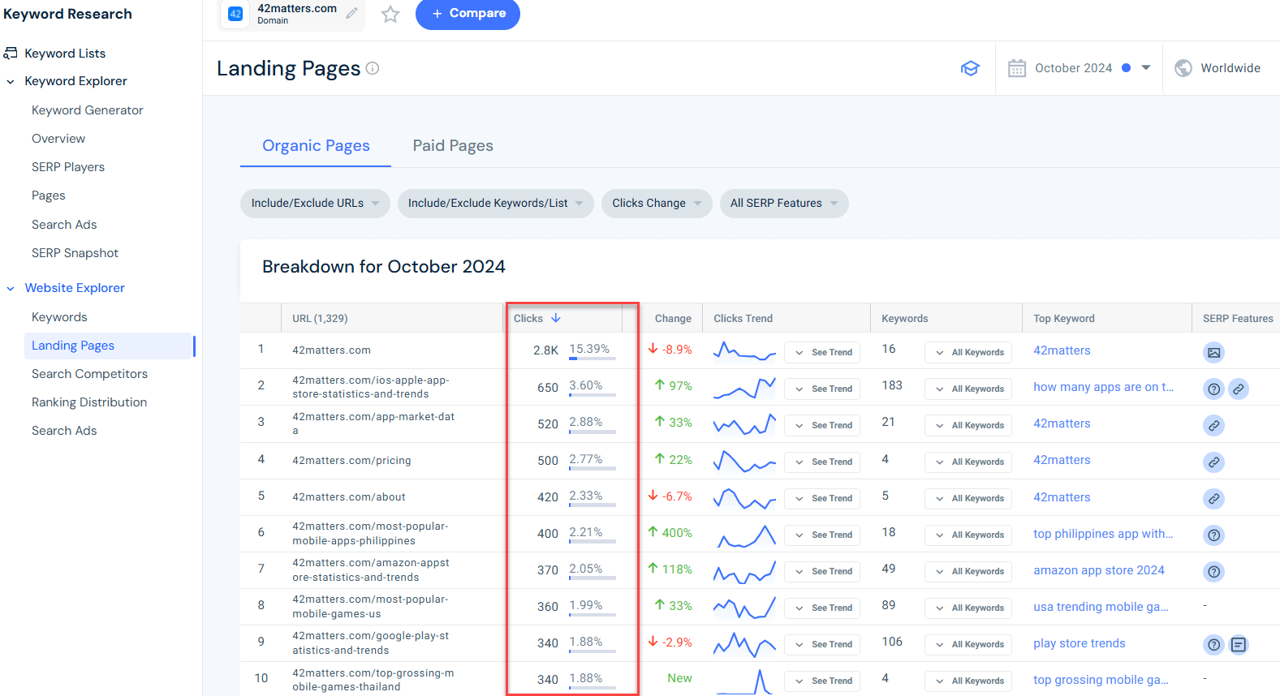Click the calendar icon next to October 2024
Image resolution: width=1280 pixels, height=696 pixels.
point(1017,68)
